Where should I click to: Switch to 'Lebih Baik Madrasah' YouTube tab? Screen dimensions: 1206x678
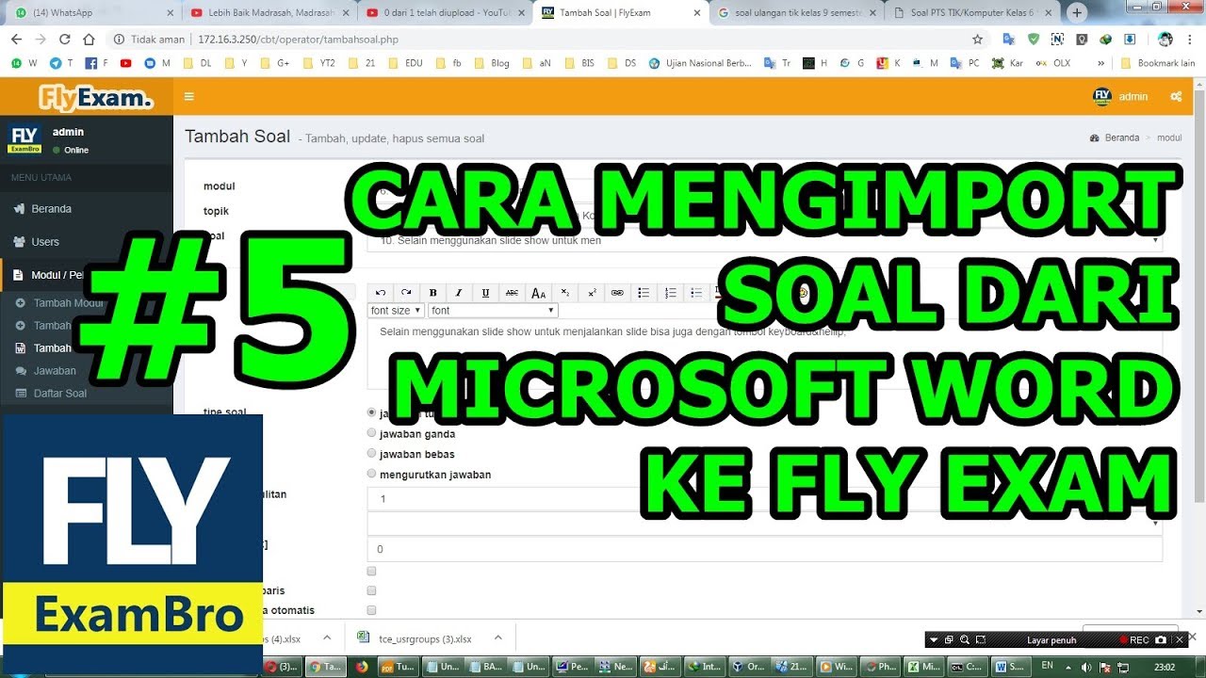pos(269,13)
